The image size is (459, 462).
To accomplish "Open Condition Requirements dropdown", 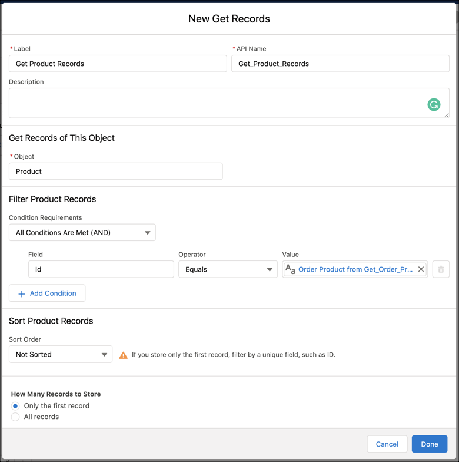I will tap(82, 232).
